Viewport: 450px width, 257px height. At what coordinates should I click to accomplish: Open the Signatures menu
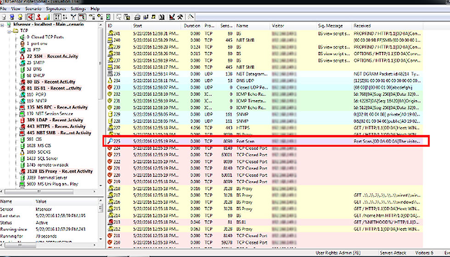point(56,9)
